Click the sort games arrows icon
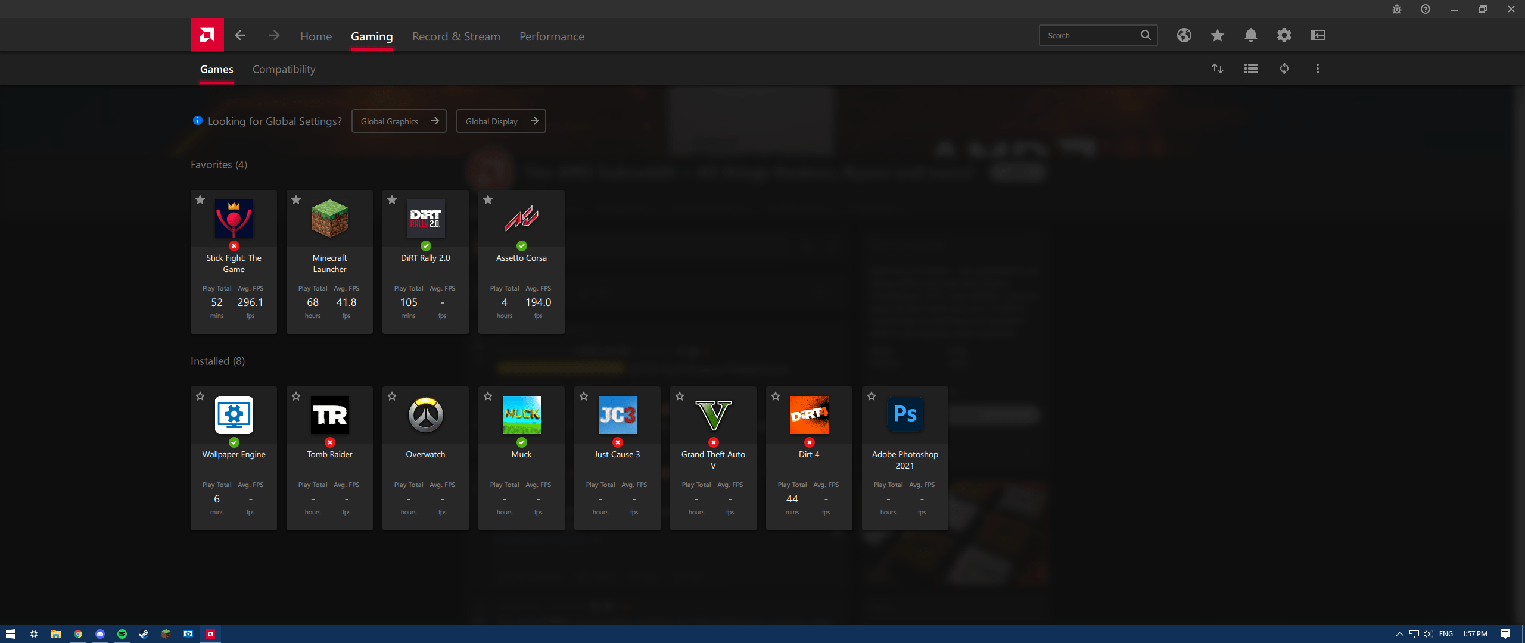The image size is (1525, 643). click(x=1217, y=68)
